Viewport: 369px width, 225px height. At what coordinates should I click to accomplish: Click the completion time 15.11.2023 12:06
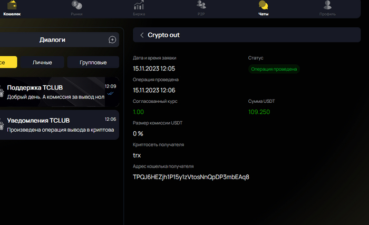pyautogui.click(x=154, y=91)
